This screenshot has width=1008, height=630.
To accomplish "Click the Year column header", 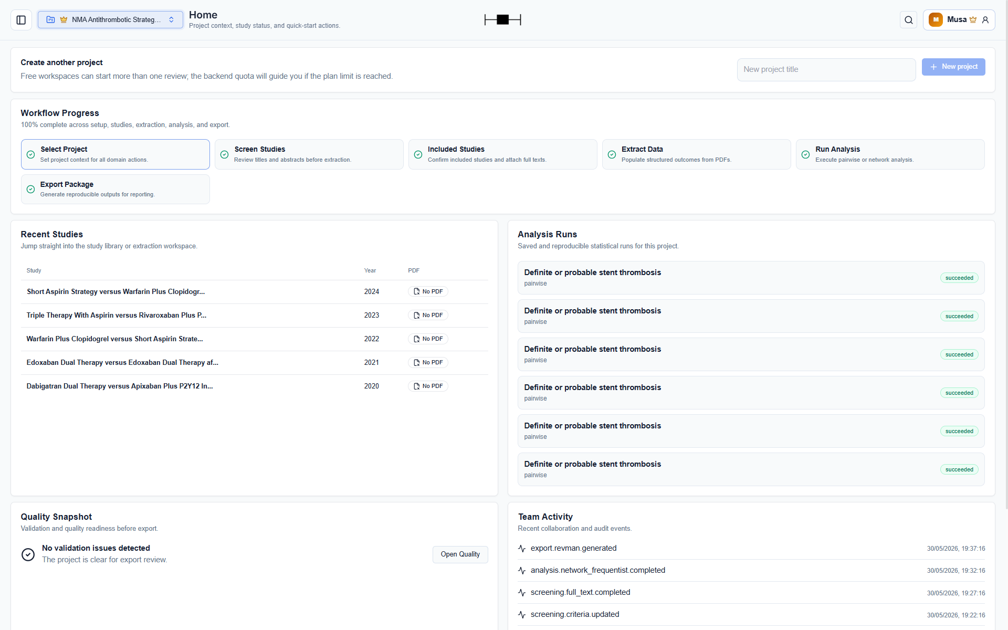I will [370, 271].
